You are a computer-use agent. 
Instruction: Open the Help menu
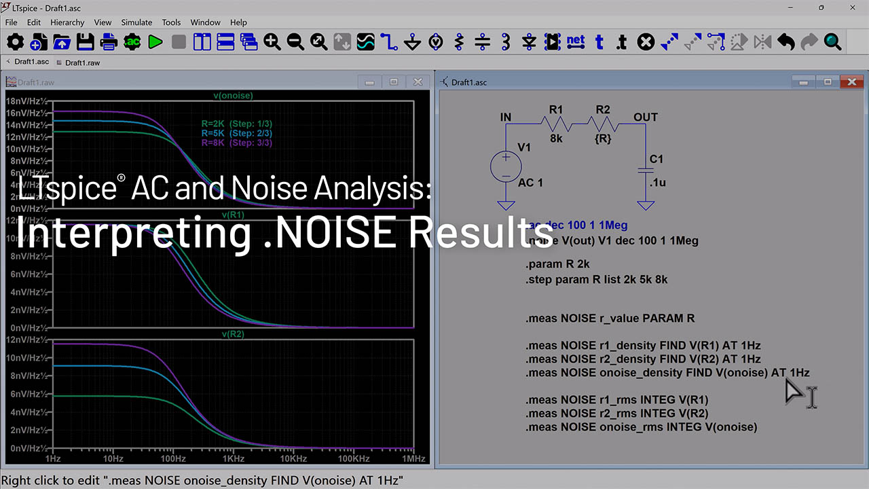(238, 22)
